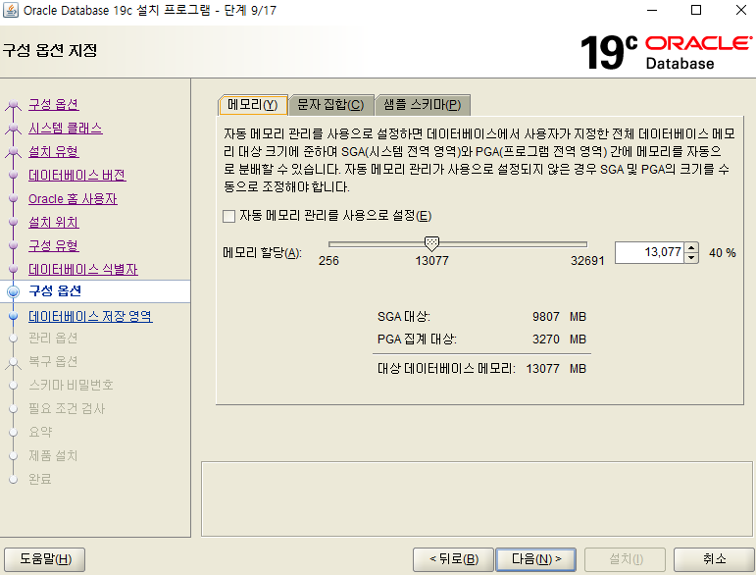Click the 대상 데이터베이스 메모리 value 13077
The width and height of the screenshot is (756, 575).
click(x=543, y=369)
